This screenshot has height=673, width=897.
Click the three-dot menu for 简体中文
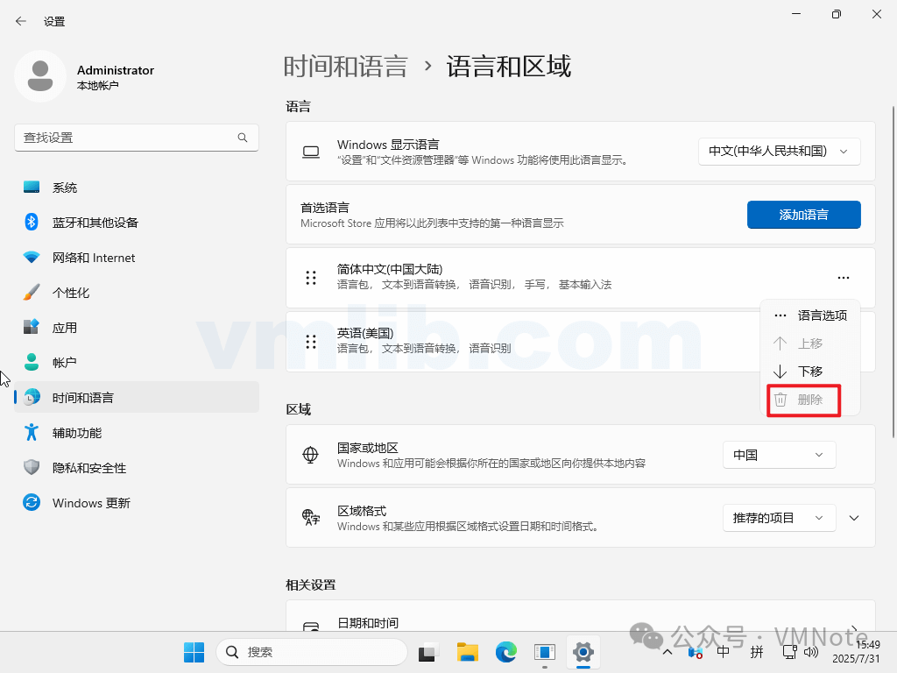tap(843, 278)
